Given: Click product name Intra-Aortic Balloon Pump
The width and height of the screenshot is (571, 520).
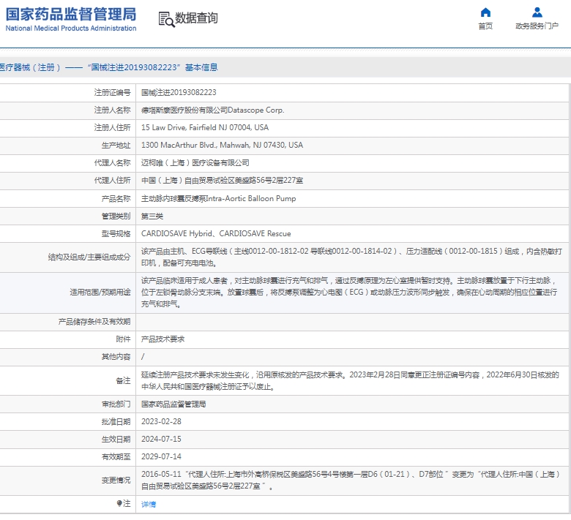Looking at the screenshot, I should (x=218, y=198).
